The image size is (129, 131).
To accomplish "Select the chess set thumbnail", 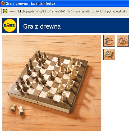I will point(109,55).
